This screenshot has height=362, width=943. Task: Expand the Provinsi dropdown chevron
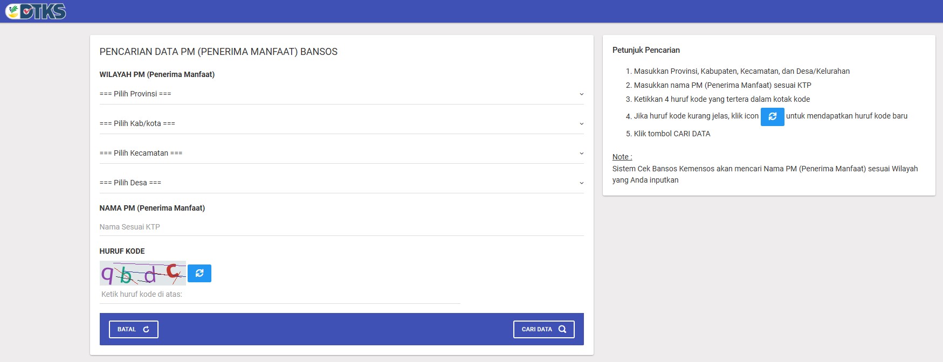point(581,94)
